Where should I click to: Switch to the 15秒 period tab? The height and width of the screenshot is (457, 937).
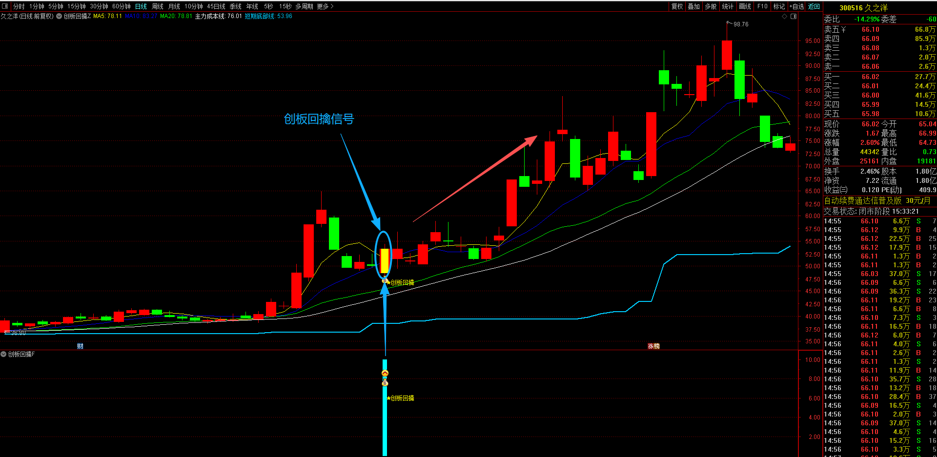coord(285,6)
